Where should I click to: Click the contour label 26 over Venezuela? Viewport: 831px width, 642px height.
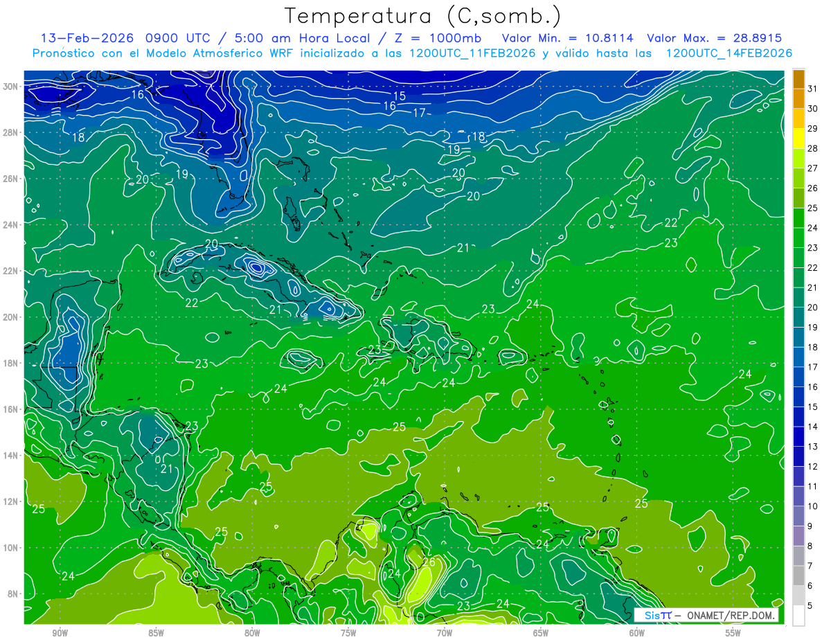click(x=429, y=562)
